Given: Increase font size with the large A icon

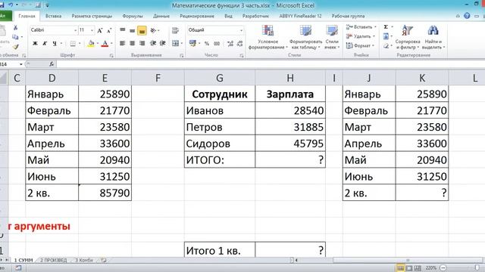Looking at the screenshot, I should click(99, 30).
